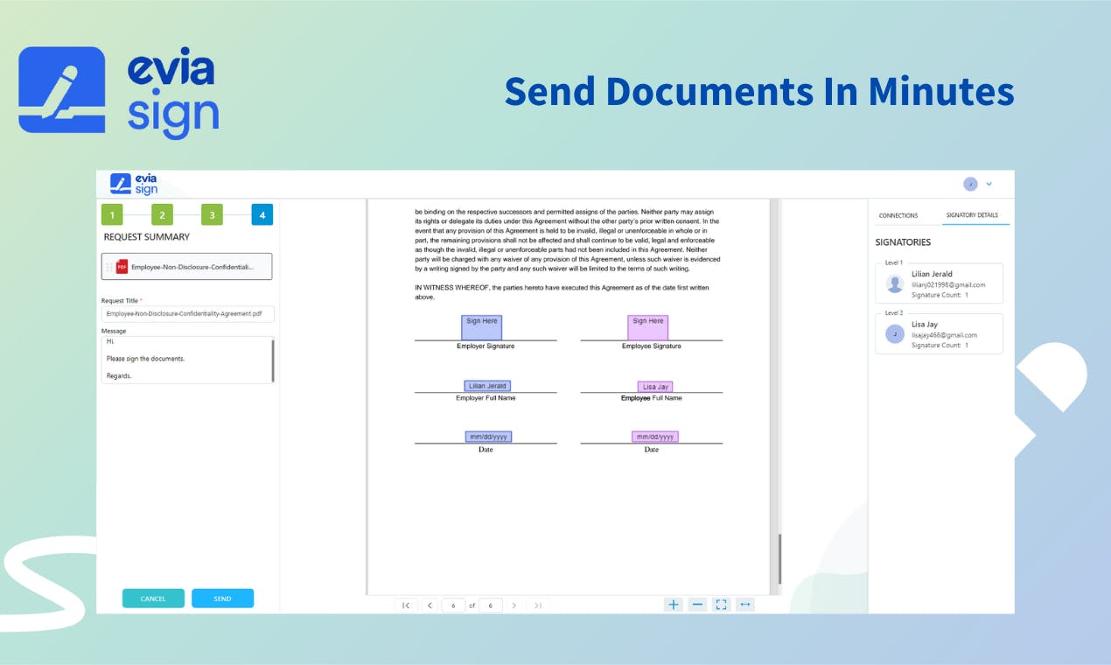The height and width of the screenshot is (665, 1111).
Task: Click the Lilian Jerald name field on document
Action: [x=487, y=386]
